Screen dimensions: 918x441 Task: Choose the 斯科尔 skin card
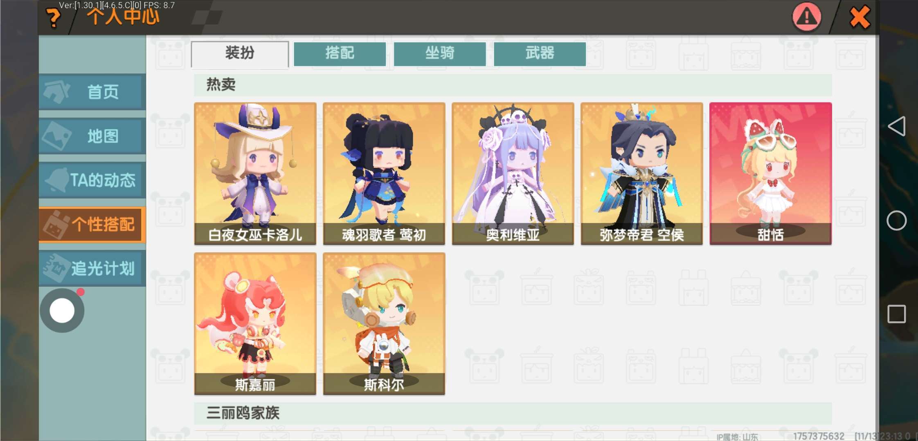coord(384,323)
